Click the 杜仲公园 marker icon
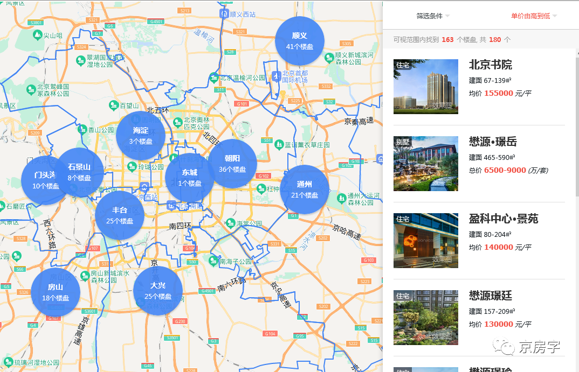This screenshot has width=579, height=372. (261, 189)
